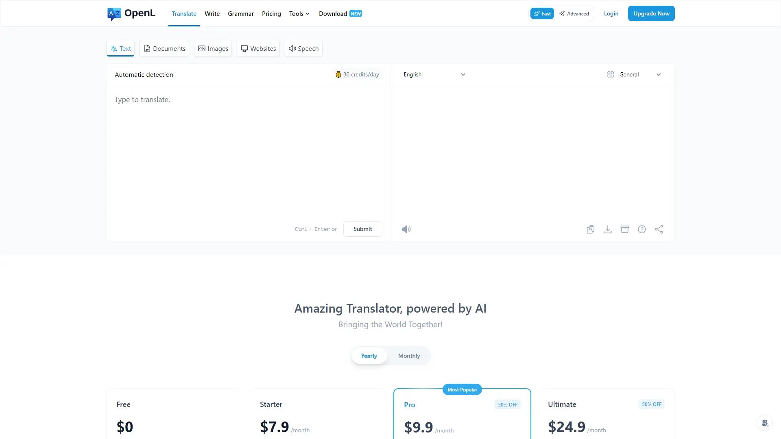781x439 pixels.
Task: Switch to the Documents tab
Action: (x=164, y=48)
